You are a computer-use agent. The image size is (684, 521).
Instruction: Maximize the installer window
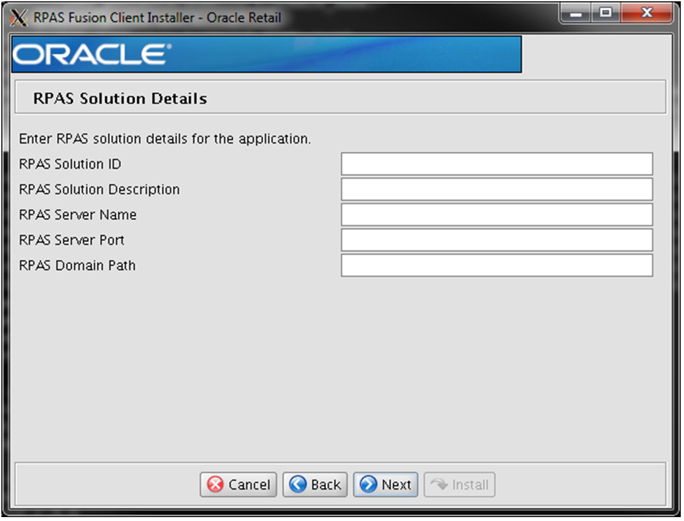tap(606, 13)
